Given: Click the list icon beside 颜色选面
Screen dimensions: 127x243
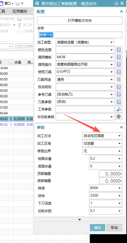Looking at the screenshot, I should (x=119, y=50).
